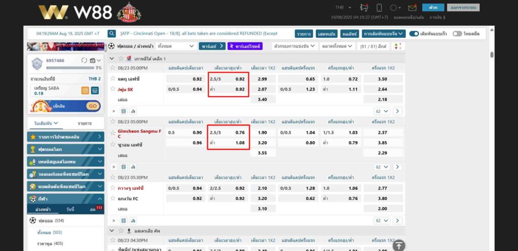Click the football icon beside ฟุตบอล (554)
518x251 pixels.
pyautogui.click(x=32, y=220)
